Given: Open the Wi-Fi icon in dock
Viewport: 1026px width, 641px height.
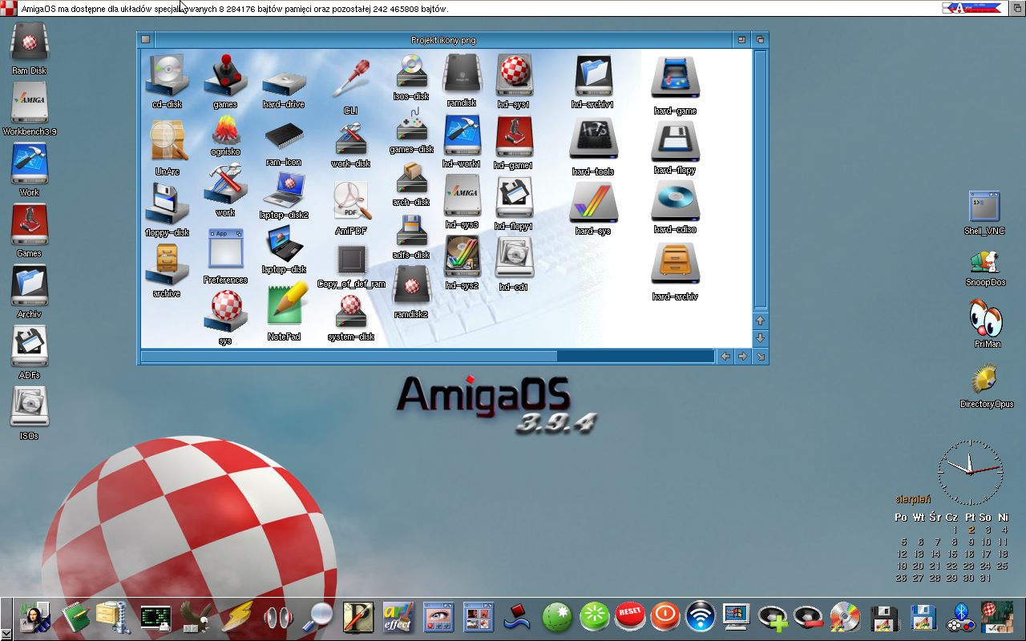Looking at the screenshot, I should point(701,616).
